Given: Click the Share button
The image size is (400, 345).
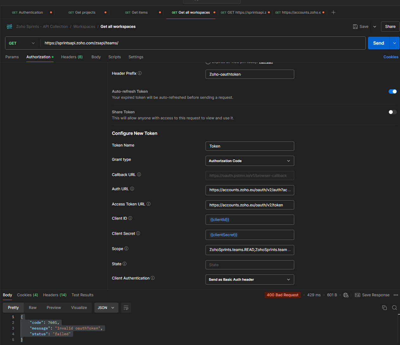Looking at the screenshot, I should click(390, 27).
